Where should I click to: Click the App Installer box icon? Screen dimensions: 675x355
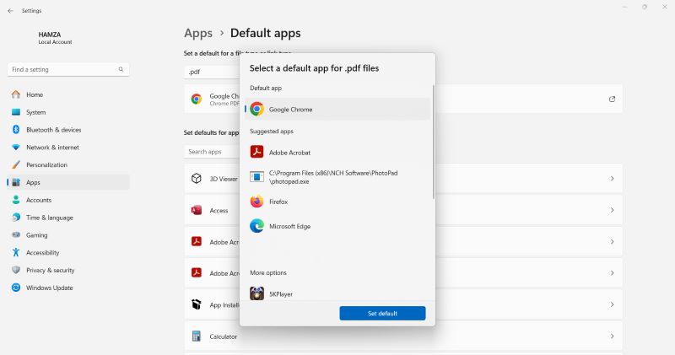197,304
